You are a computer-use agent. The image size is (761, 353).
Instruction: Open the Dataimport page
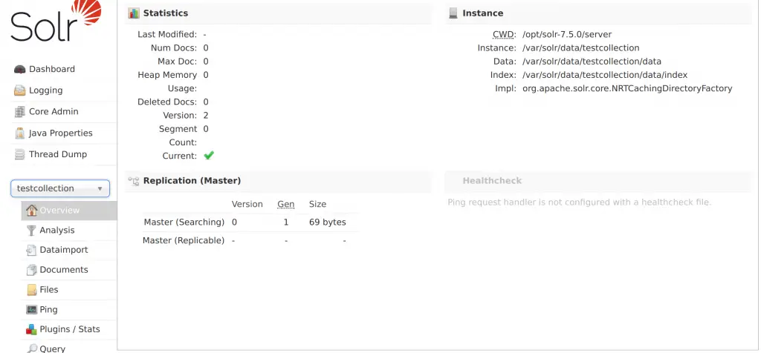[64, 251]
